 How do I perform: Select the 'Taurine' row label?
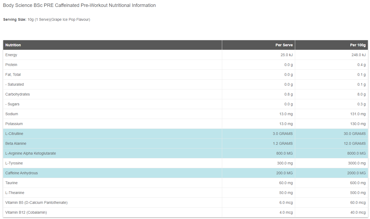pos(11,183)
